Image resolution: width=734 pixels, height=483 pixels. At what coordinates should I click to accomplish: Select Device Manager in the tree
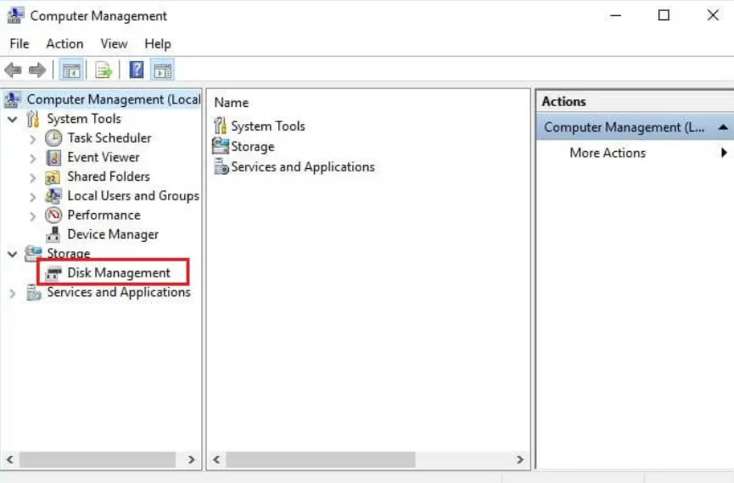pyautogui.click(x=113, y=234)
